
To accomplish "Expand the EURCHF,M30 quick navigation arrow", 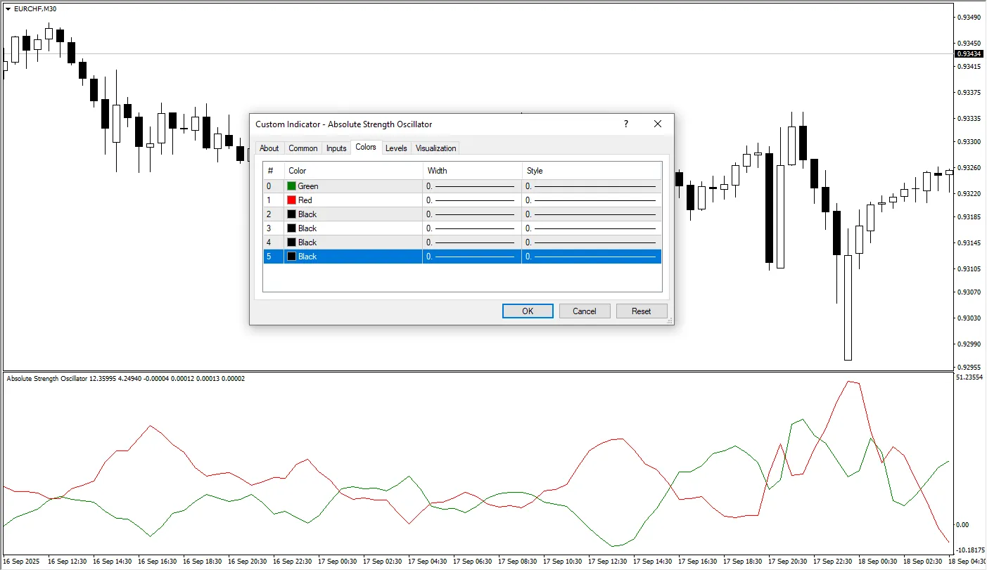I will [x=7, y=9].
